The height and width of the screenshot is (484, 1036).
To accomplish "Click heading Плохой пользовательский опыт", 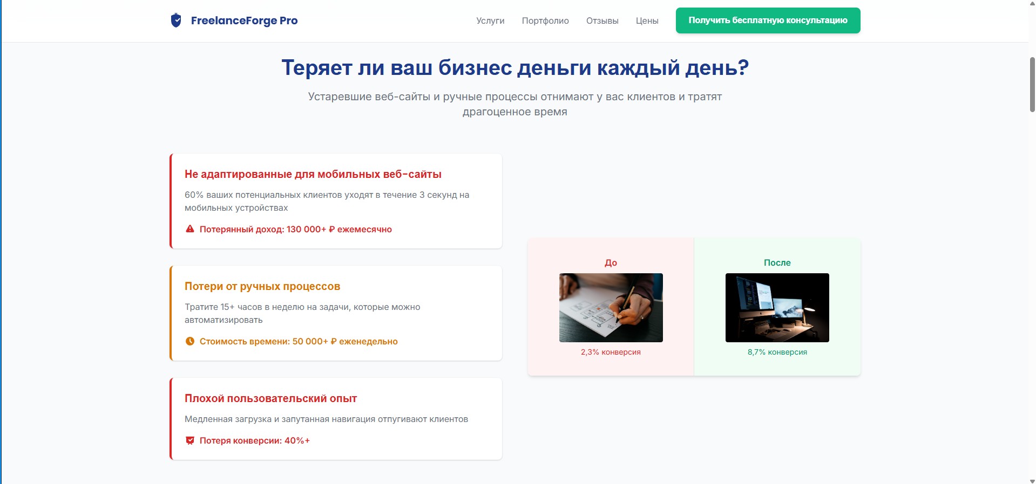I will 271,398.
